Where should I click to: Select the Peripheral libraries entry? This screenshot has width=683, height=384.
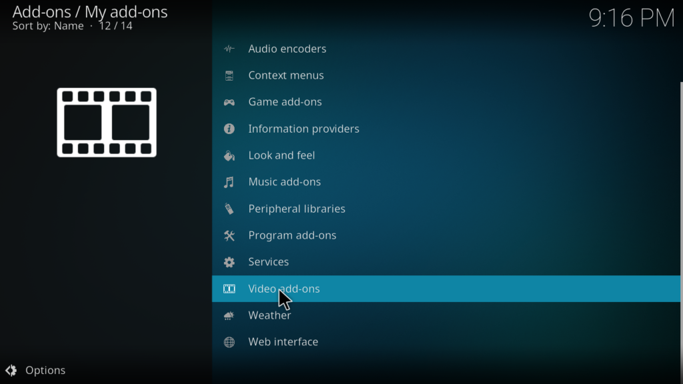point(297,209)
